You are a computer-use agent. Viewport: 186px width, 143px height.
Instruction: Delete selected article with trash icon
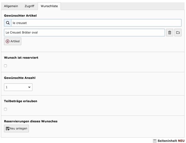(170, 33)
